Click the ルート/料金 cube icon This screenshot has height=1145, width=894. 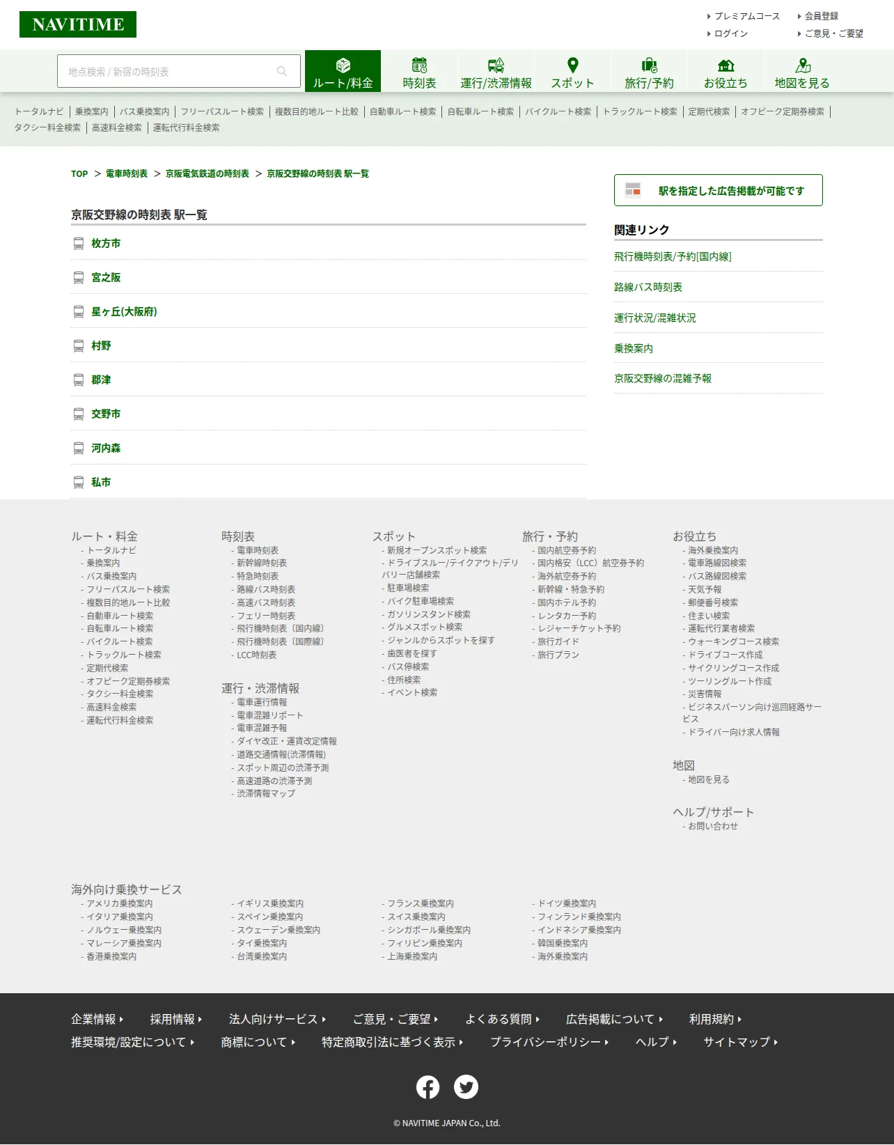coord(343,65)
